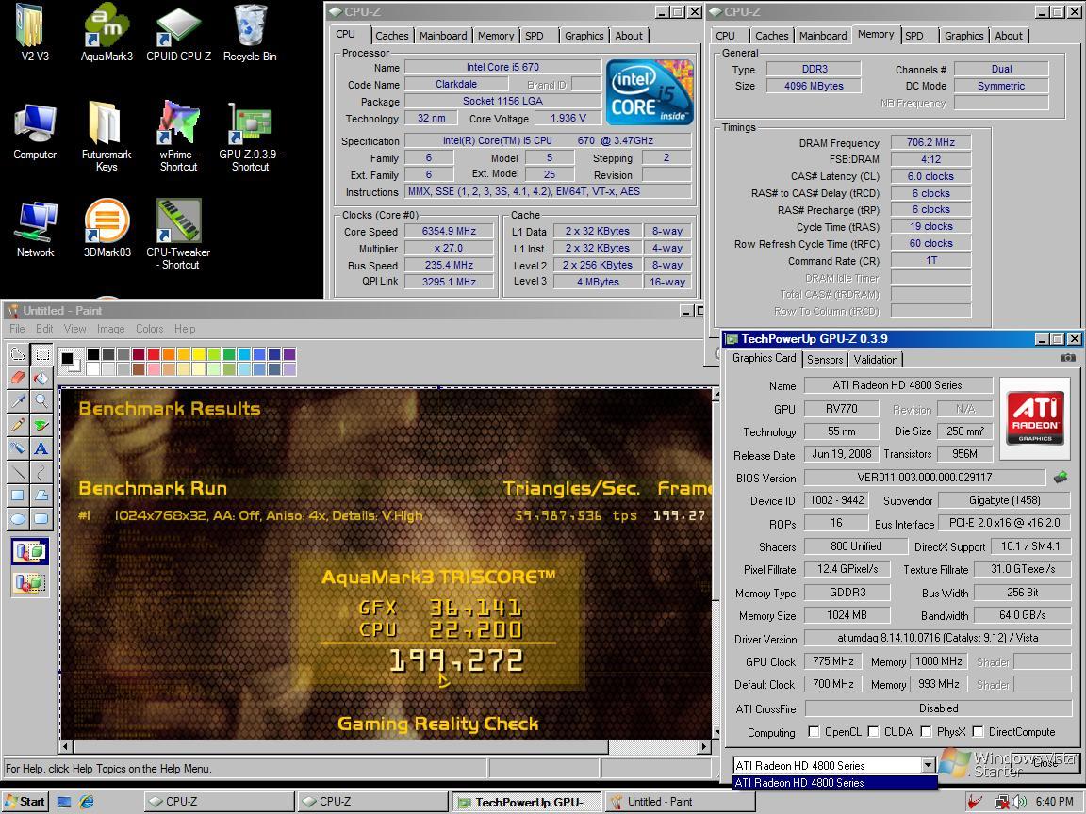Switch to Caches tab in left CPU-Z window
Viewport: 1086px width, 814px height.
point(392,36)
